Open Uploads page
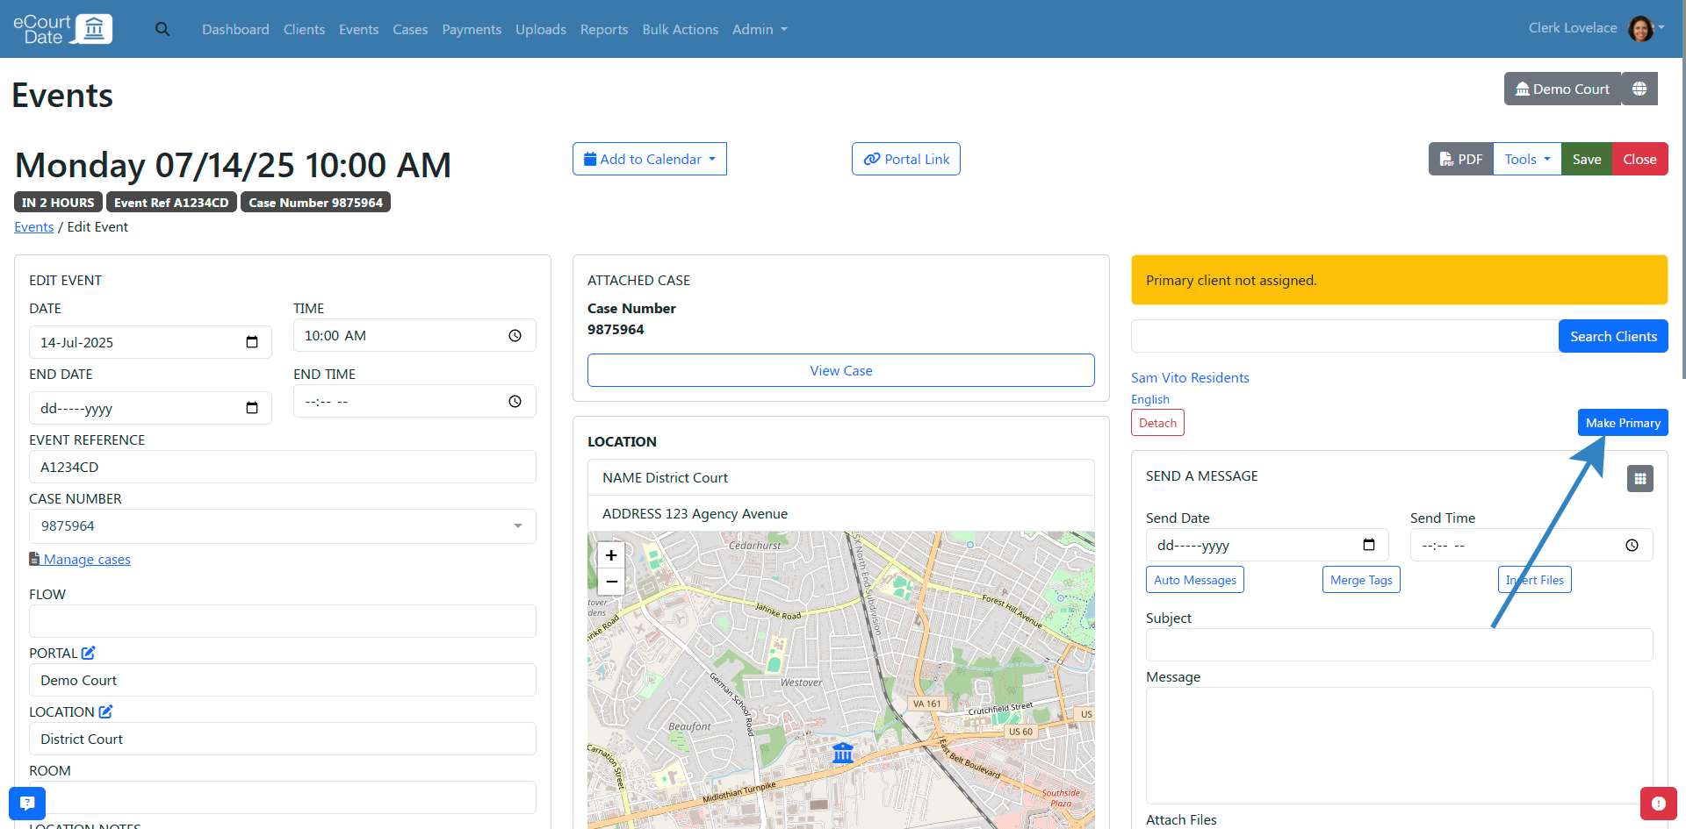Screen dimensions: 1686x829 point(541,29)
